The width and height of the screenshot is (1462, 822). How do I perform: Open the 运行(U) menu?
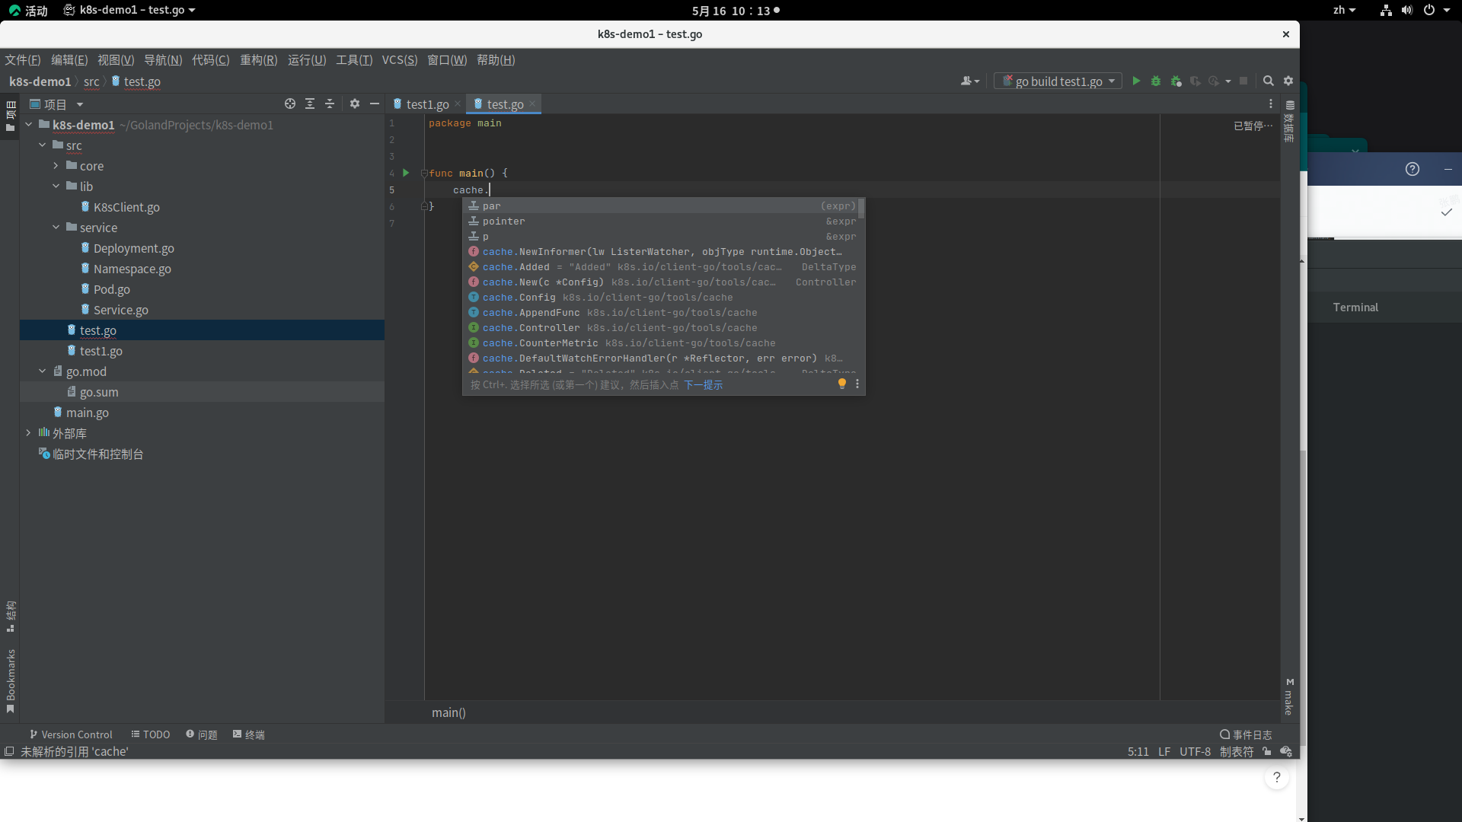click(307, 59)
